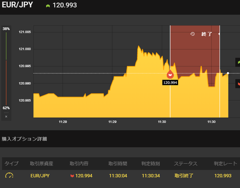Click the clock history icon next to 終了
The height and width of the screenshot is (188, 240).
pyautogui.click(x=192, y=34)
